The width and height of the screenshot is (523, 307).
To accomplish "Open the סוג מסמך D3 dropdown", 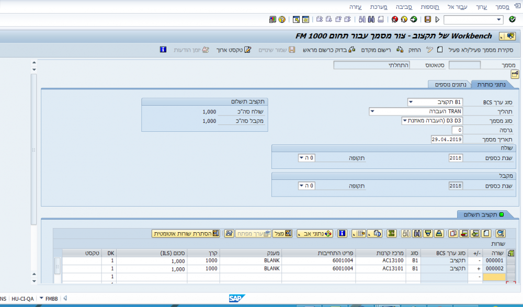I will (x=405, y=121).
